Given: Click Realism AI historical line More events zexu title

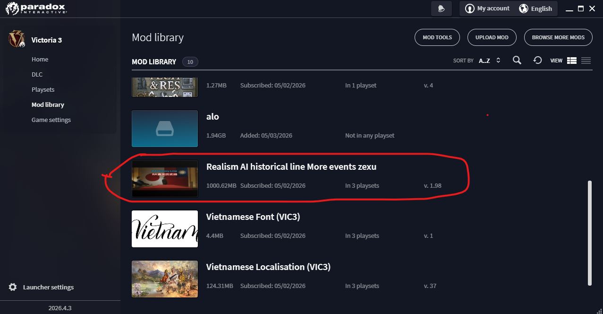Looking at the screenshot, I should [x=291, y=166].
